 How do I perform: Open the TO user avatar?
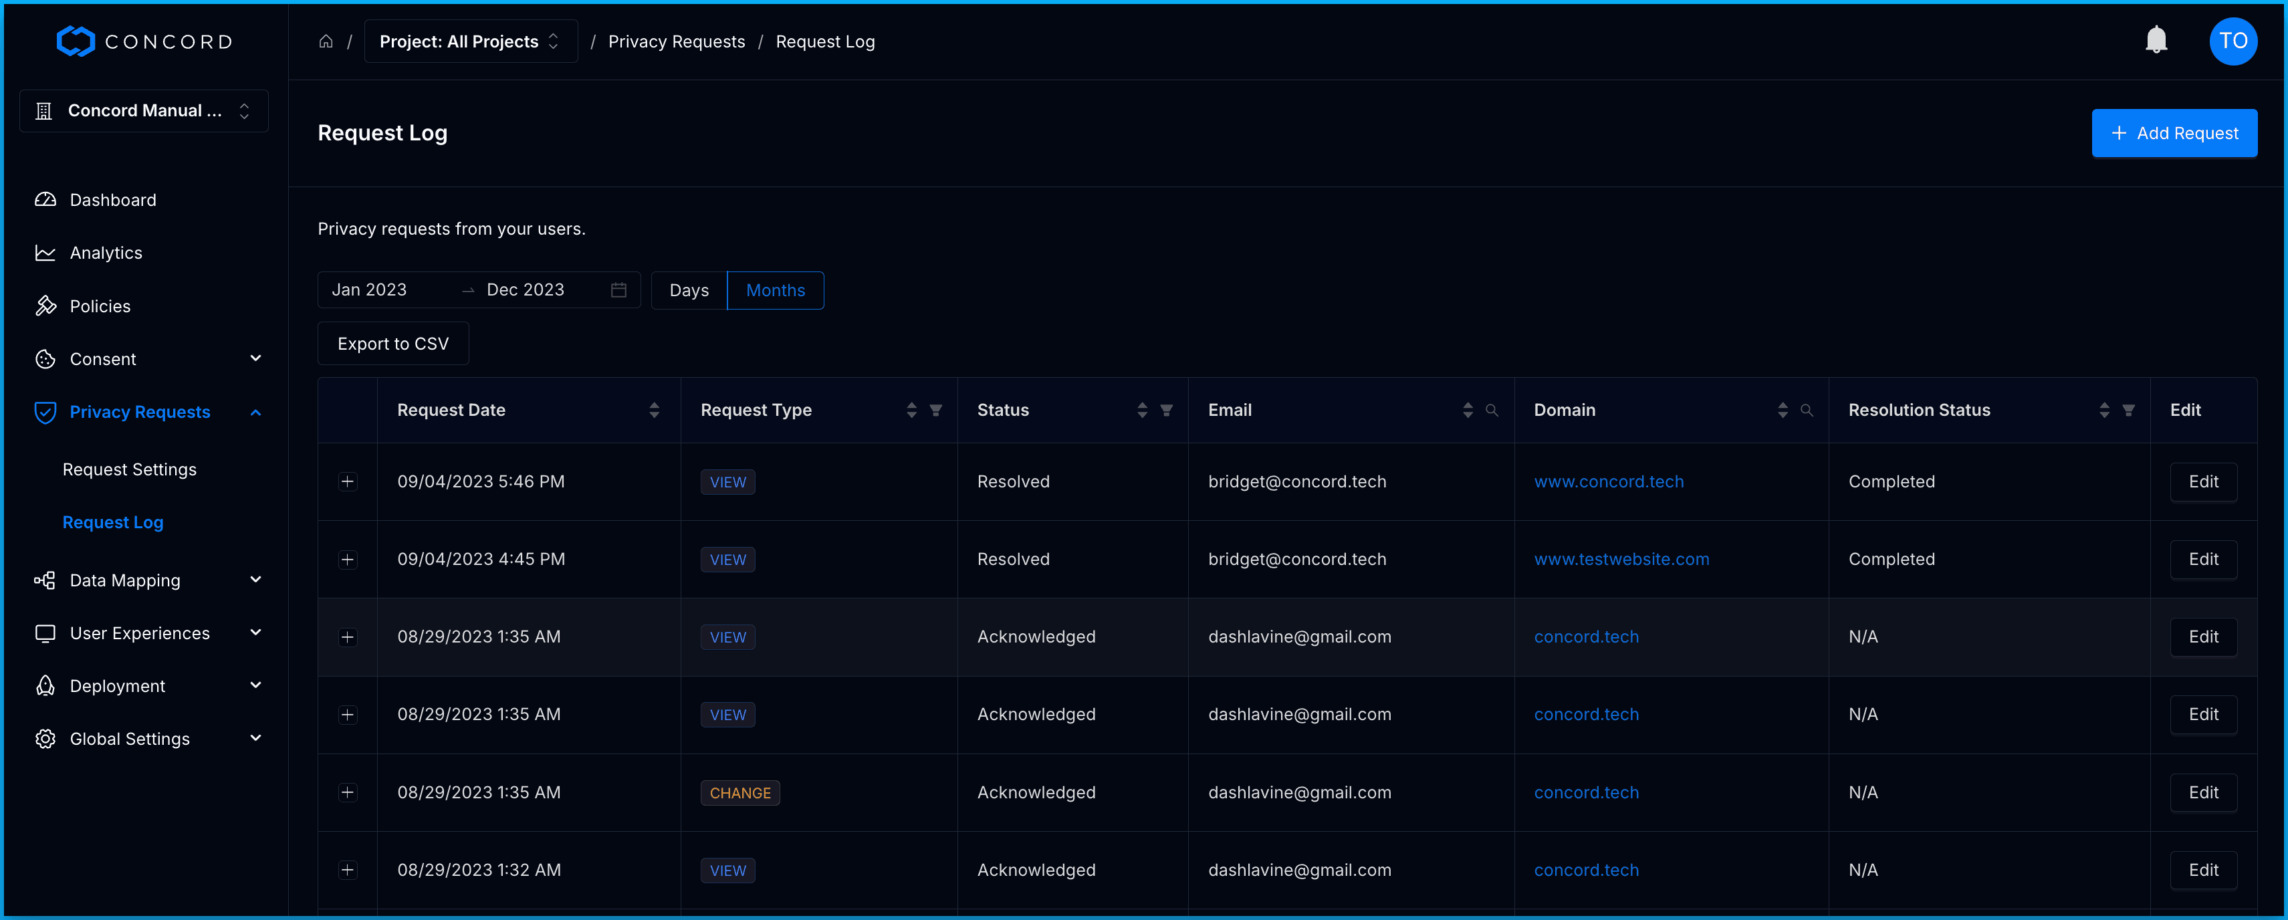(x=2232, y=41)
